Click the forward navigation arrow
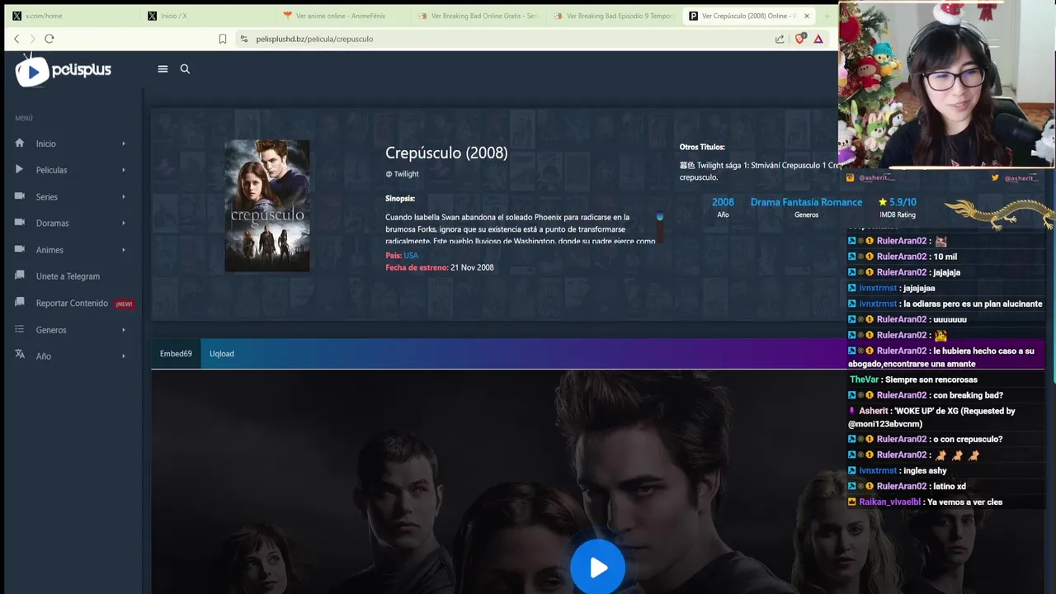This screenshot has width=1056, height=594. tap(32, 39)
